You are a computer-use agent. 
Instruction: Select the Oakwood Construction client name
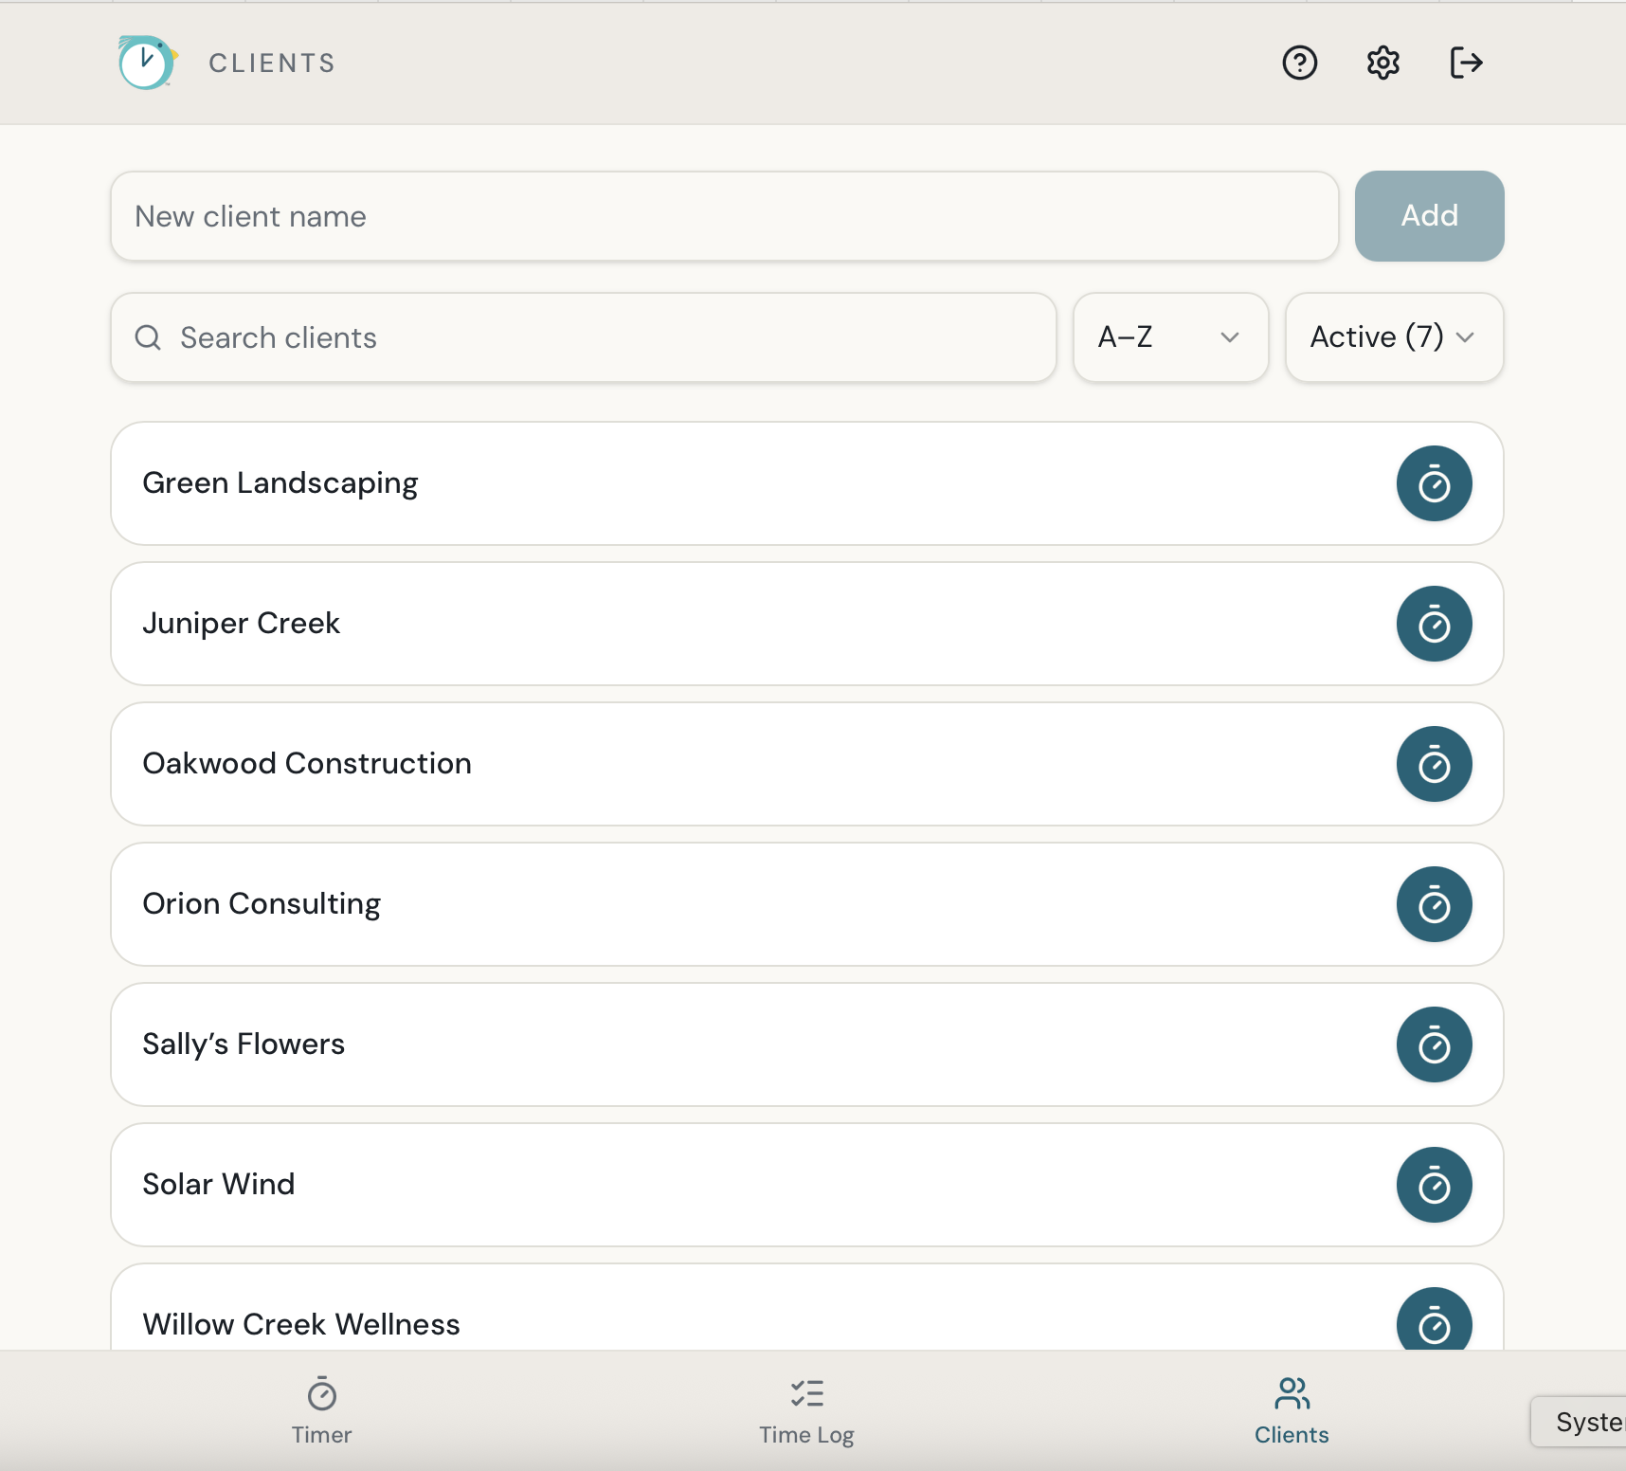tap(307, 764)
